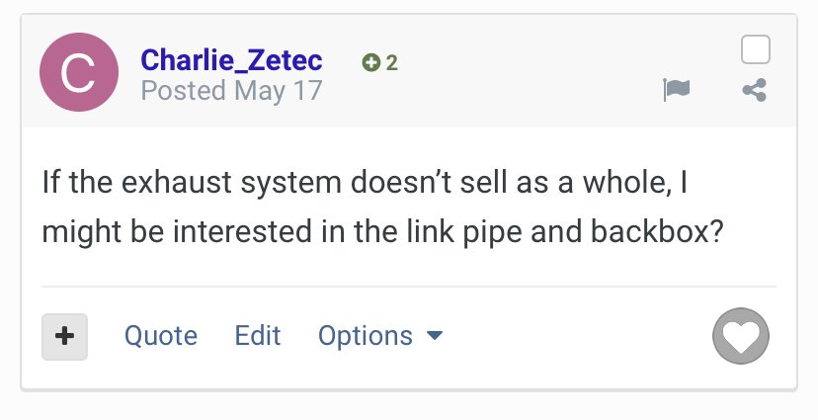
Task: Like the post with heart icon
Action: coord(741,335)
